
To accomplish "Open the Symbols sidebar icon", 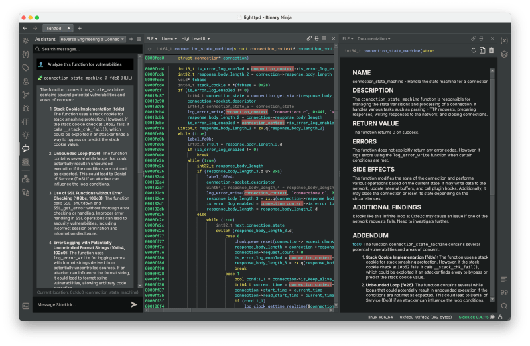I will coord(26,41).
